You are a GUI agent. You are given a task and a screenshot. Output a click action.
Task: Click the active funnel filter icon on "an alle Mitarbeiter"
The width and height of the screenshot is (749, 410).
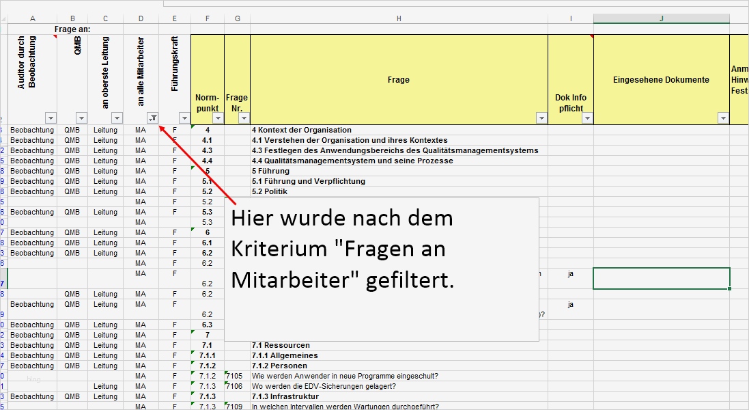[x=154, y=118]
